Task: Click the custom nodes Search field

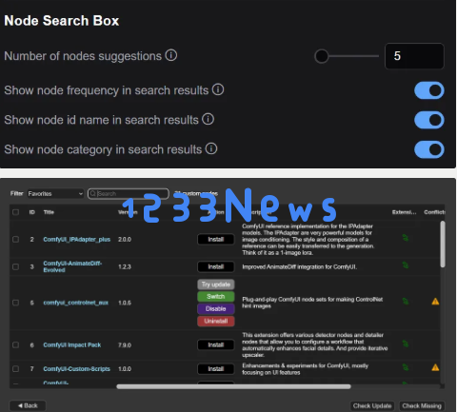Action: (x=129, y=193)
